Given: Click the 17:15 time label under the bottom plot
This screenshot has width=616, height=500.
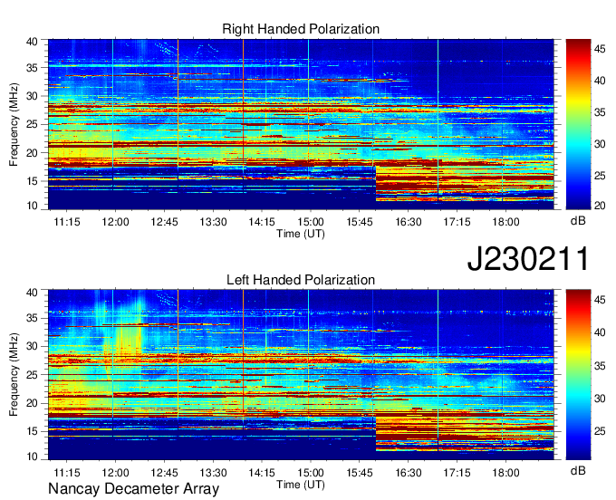Looking at the screenshot, I should point(457,473).
